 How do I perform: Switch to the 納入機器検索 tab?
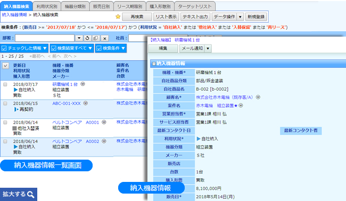[17, 6]
